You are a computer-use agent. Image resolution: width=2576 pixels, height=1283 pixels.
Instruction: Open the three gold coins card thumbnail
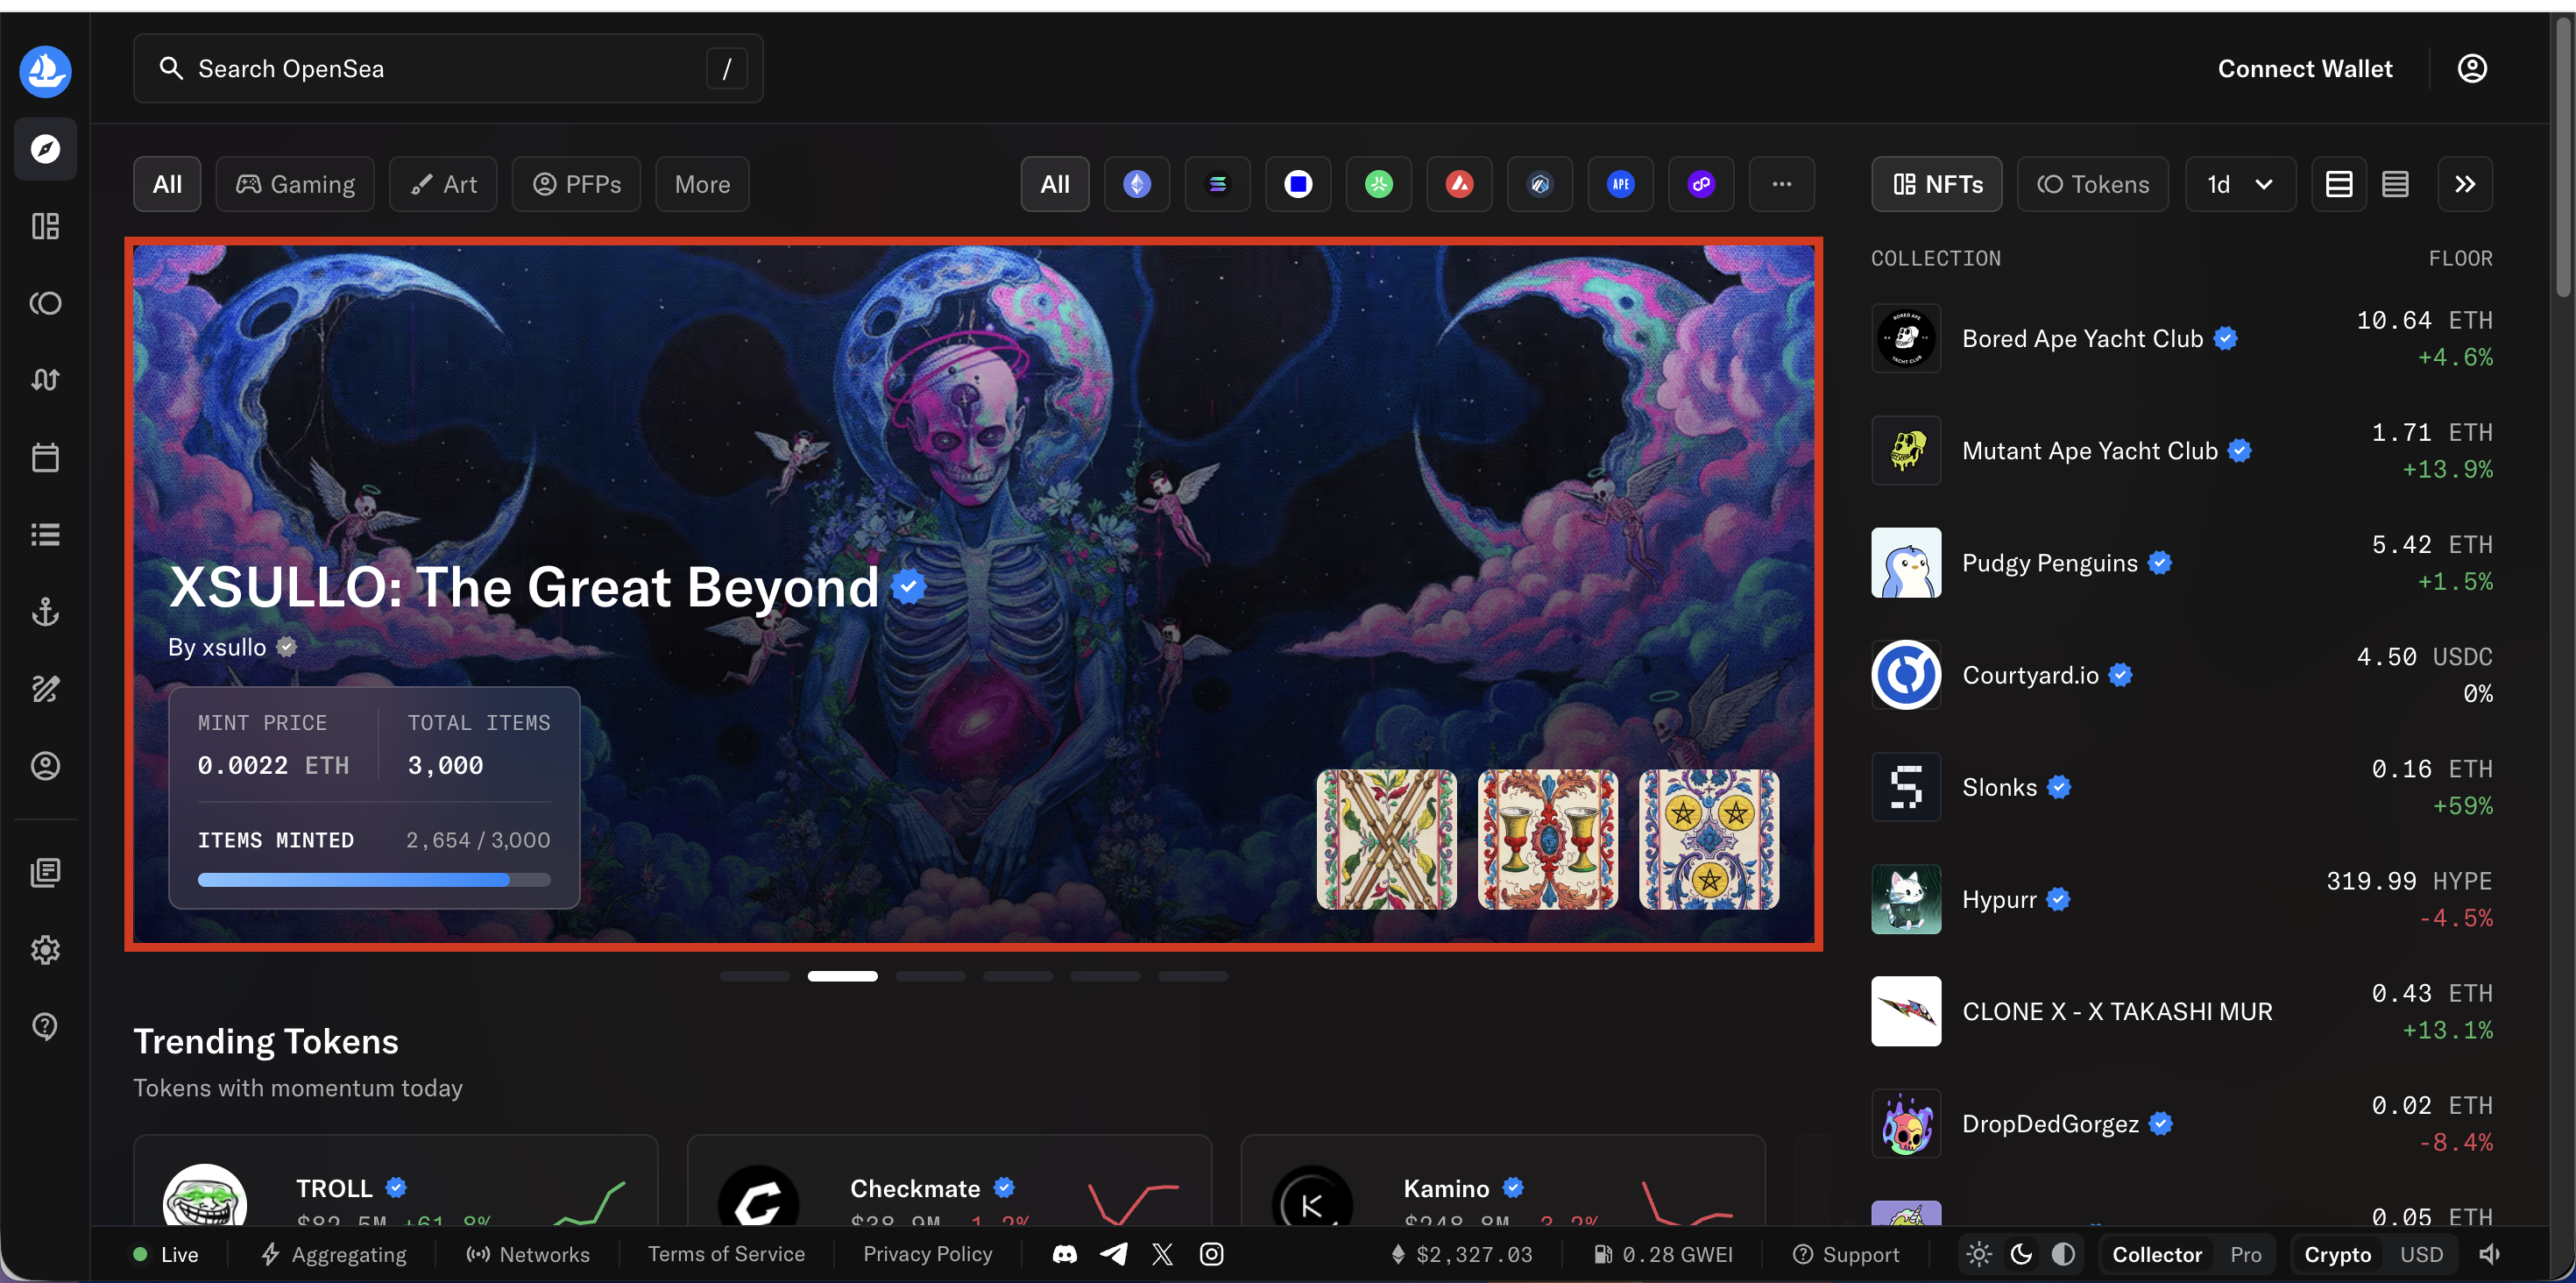[1709, 839]
